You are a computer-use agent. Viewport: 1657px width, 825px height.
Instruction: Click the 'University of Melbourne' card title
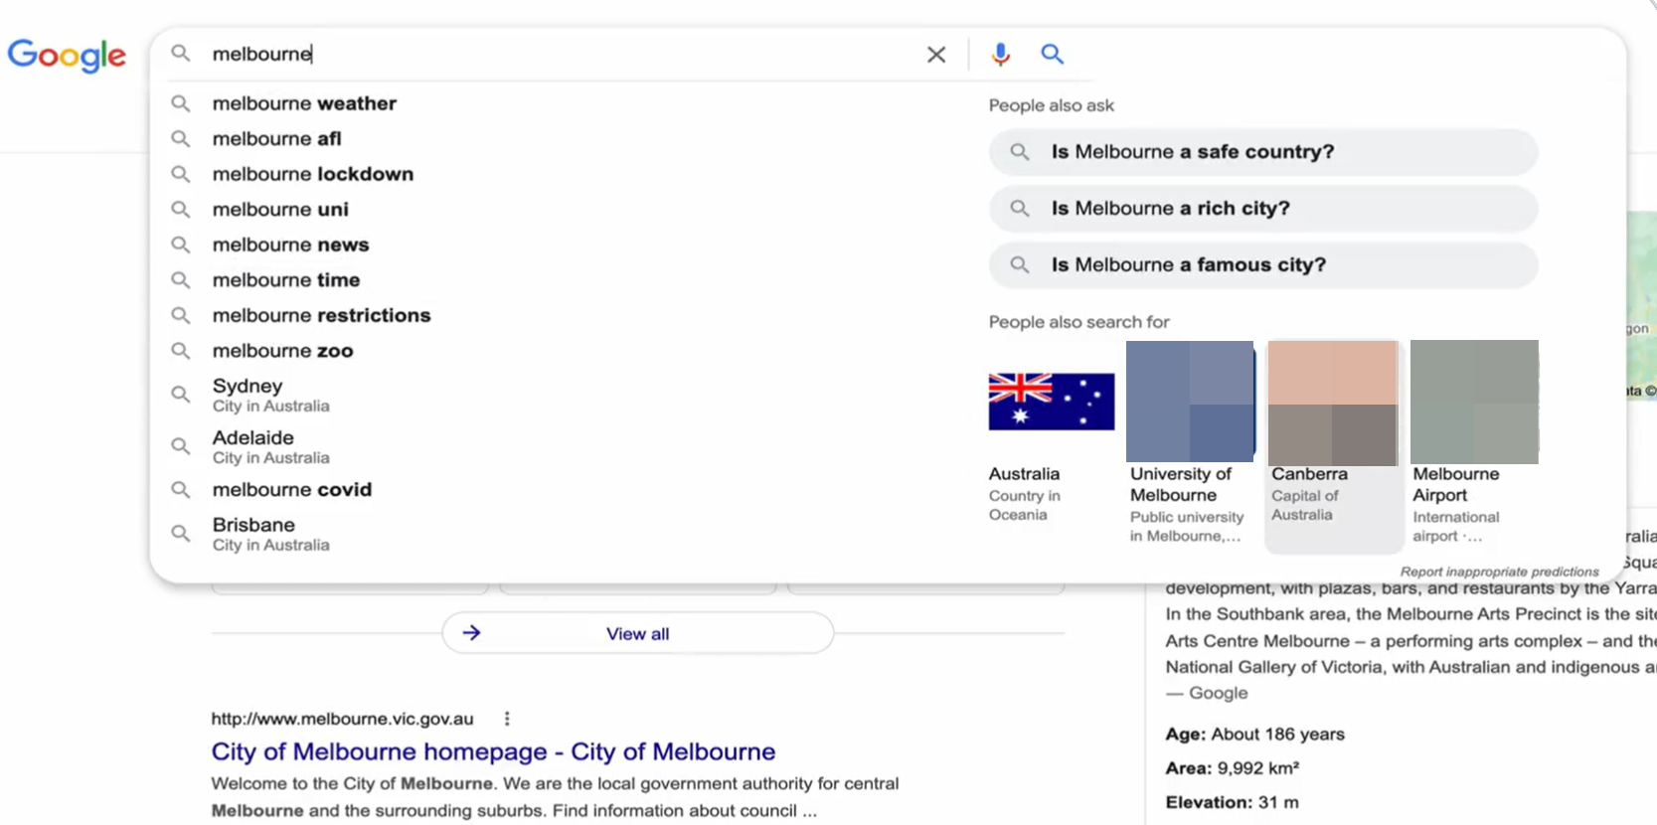point(1180,485)
